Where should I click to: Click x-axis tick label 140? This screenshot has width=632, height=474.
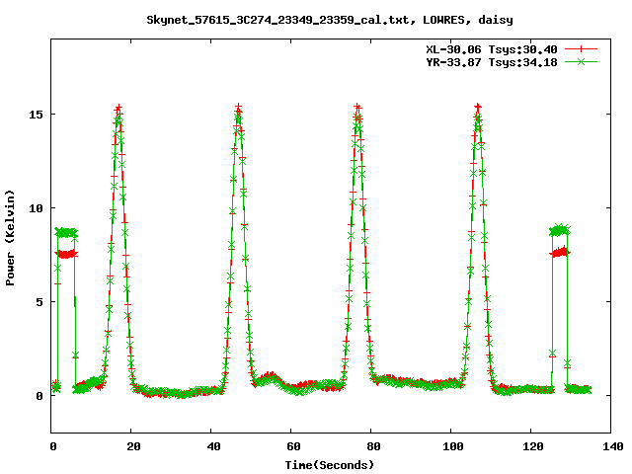613,446
